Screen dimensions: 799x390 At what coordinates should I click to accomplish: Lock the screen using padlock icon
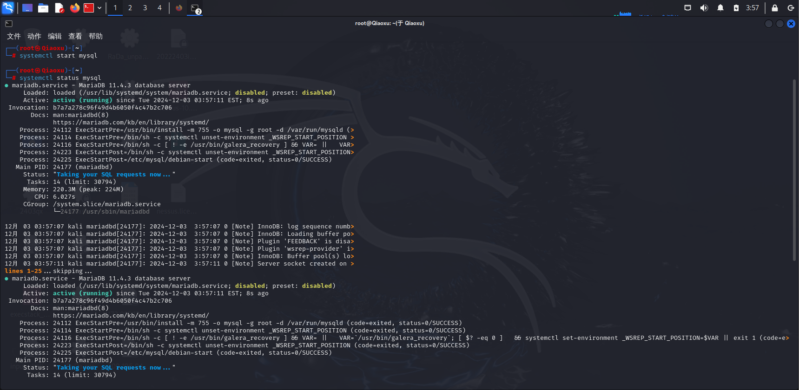(x=775, y=8)
